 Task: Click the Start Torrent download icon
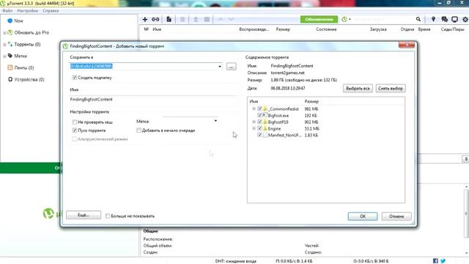pyautogui.click(x=196, y=20)
